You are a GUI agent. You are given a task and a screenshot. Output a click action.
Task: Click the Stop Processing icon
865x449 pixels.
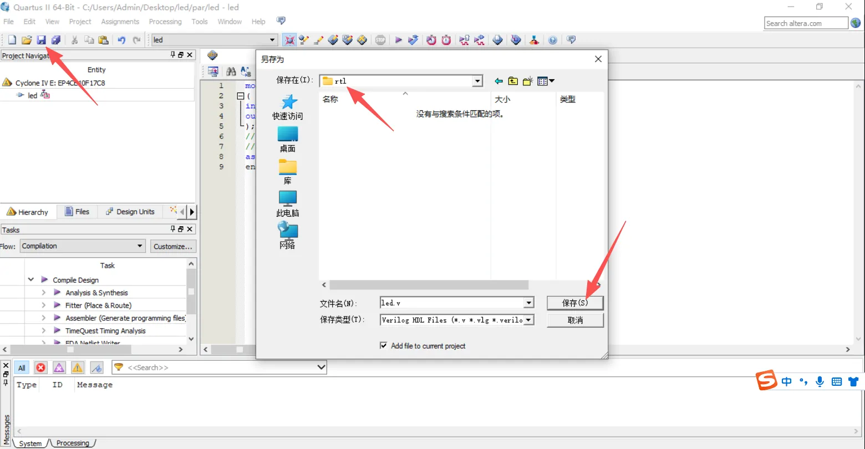coord(380,40)
